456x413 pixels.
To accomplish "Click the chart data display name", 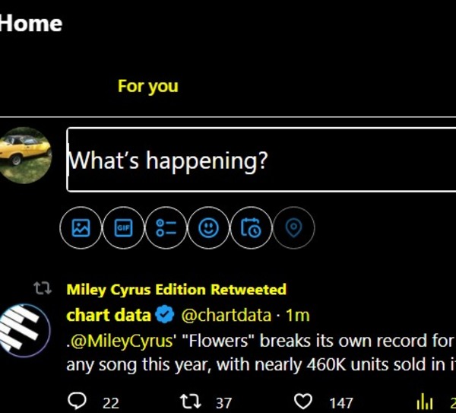I will coord(109,315).
